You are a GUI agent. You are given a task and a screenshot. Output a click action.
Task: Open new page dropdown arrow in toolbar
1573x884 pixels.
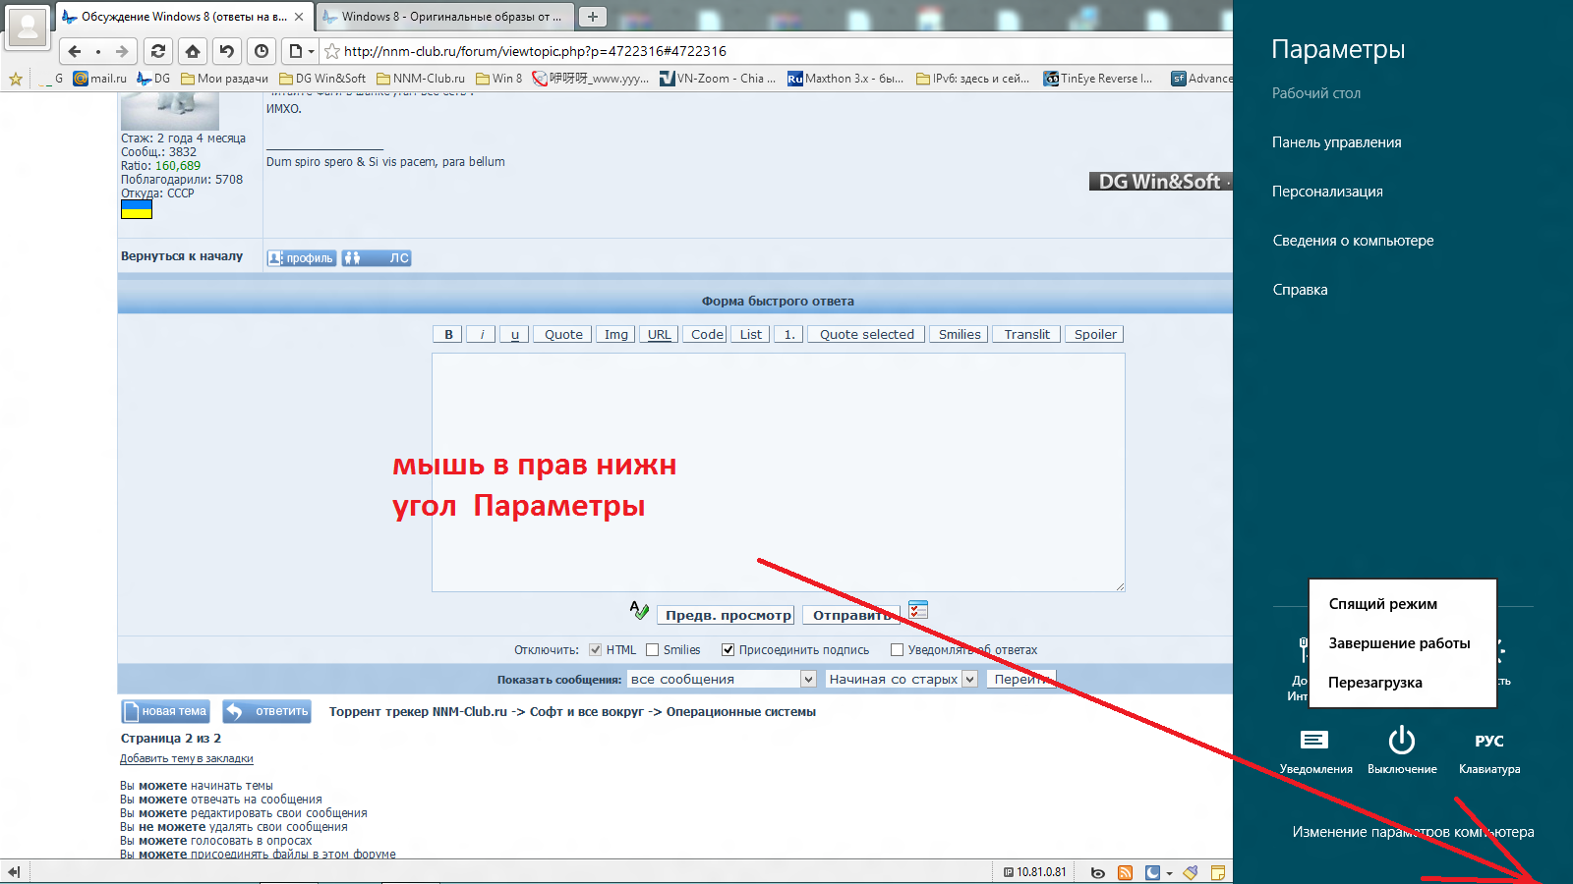pos(312,51)
